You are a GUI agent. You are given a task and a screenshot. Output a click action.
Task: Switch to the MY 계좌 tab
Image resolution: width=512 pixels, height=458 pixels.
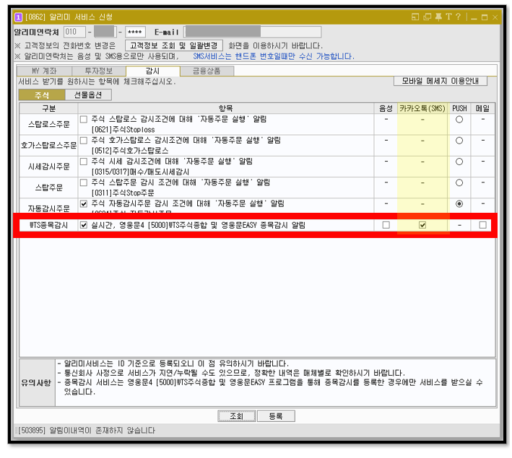pos(44,71)
